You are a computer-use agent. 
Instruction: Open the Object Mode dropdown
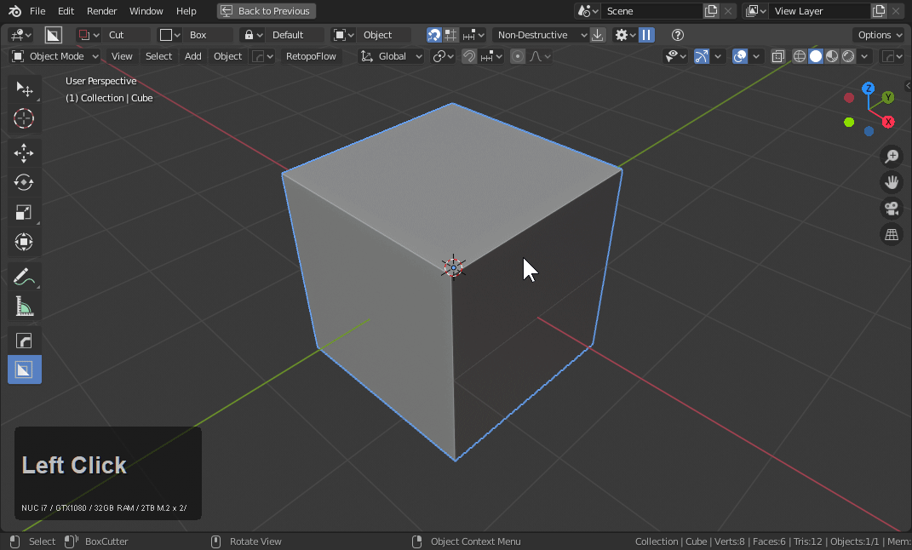tap(55, 56)
